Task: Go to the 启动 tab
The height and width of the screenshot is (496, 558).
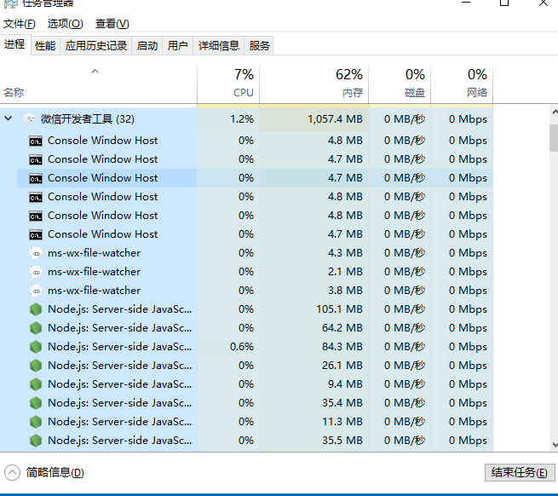Action: pyautogui.click(x=147, y=45)
